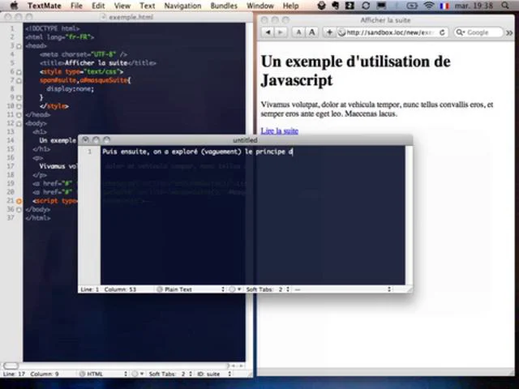Open the HTML language selector in exemple.html
The image size is (519, 389).
[x=104, y=374]
